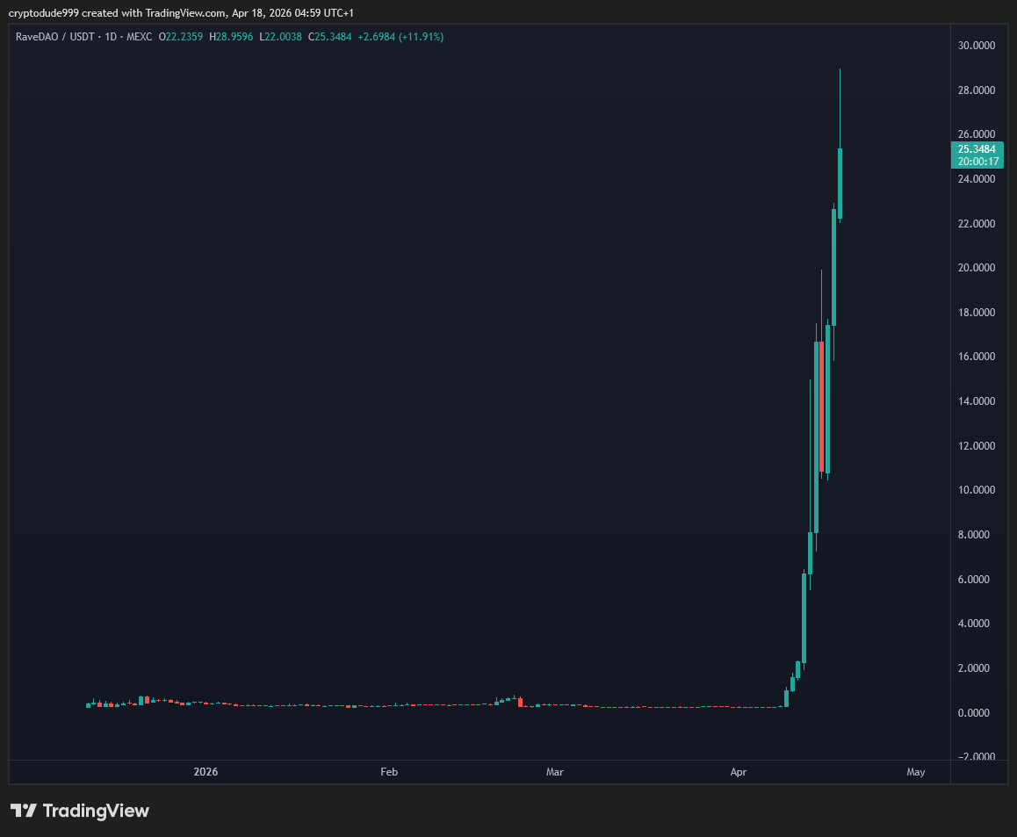The image size is (1017, 837).
Task: Click the countdown timer 20:00:17
Action: tap(978, 162)
